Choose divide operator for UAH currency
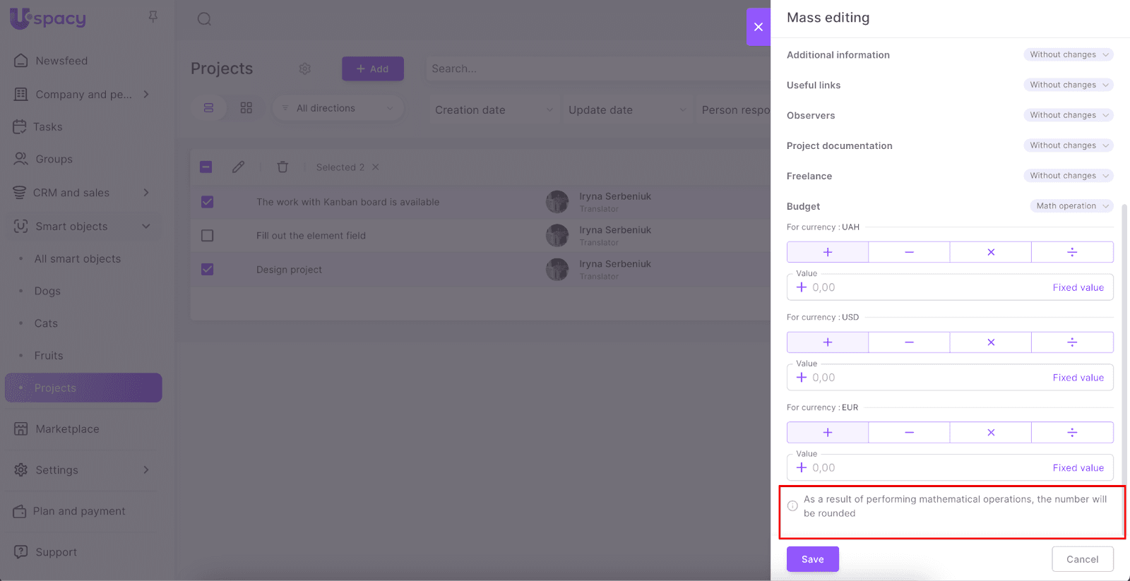1130x581 pixels. [x=1071, y=252]
